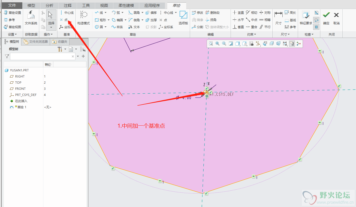Click the 参考 references button in 设置 group
Image resolution: width=356 pixels, height=207 pixels.
tap(9, 20)
